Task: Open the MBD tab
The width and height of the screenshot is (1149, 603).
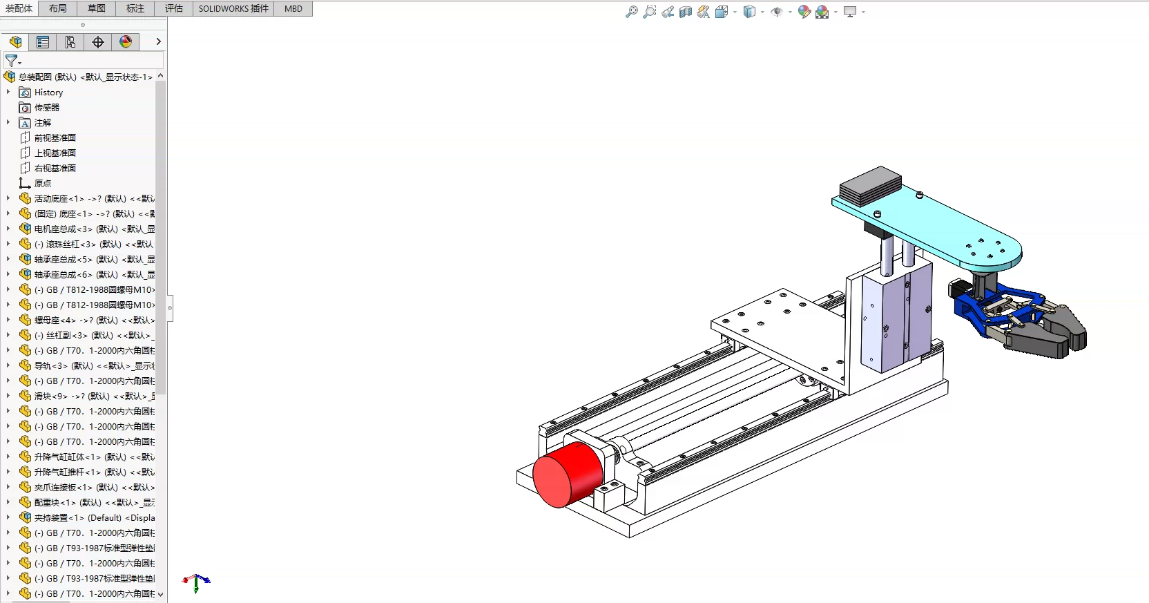Action: pos(293,8)
